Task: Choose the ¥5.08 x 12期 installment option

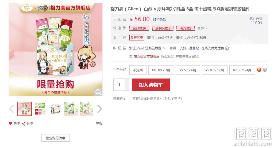Action: pos(215,70)
